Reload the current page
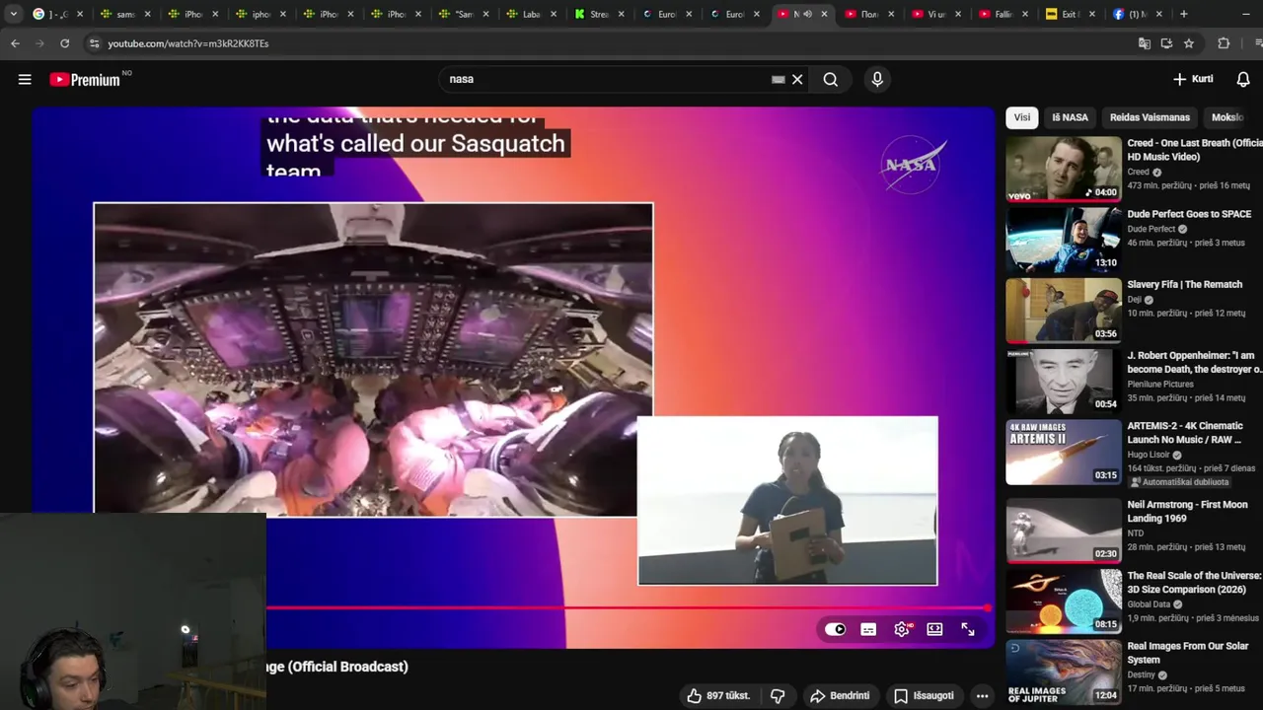The height and width of the screenshot is (710, 1263). [65, 43]
